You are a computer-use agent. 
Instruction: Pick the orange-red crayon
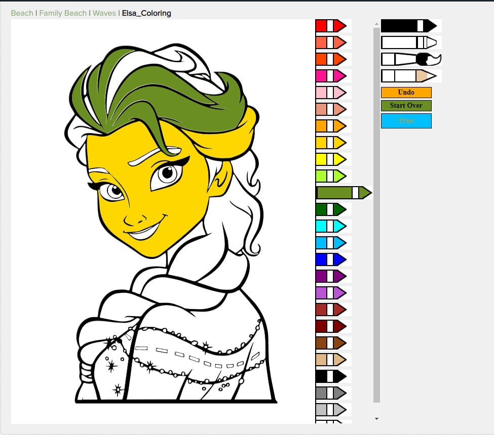pos(331,59)
